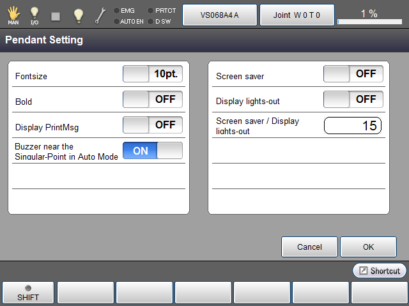Toggle Display PrintMsg switch

153,125
